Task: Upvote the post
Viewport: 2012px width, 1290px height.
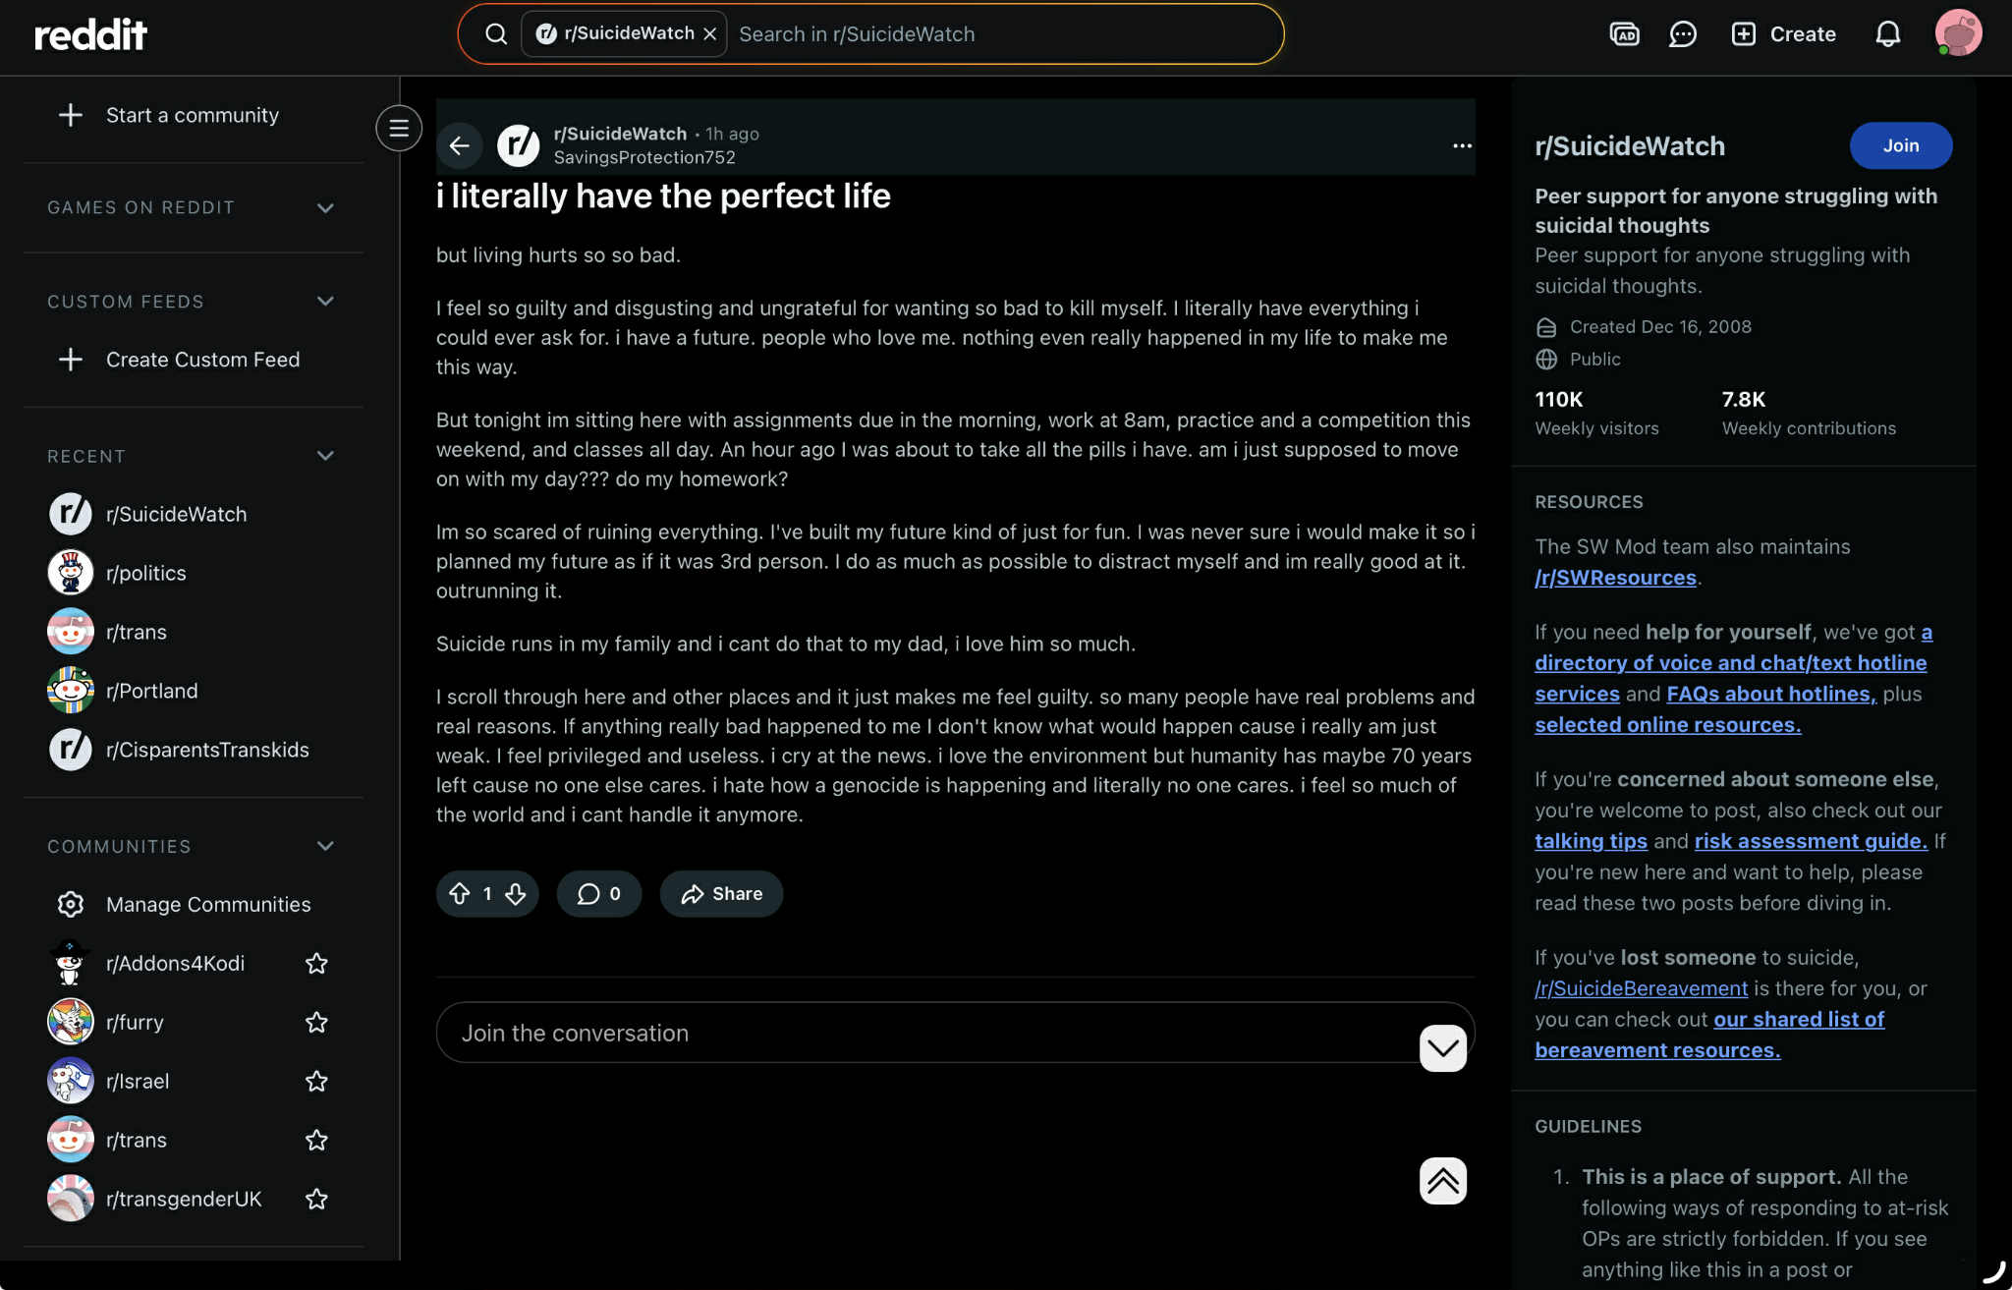Action: [x=460, y=894]
